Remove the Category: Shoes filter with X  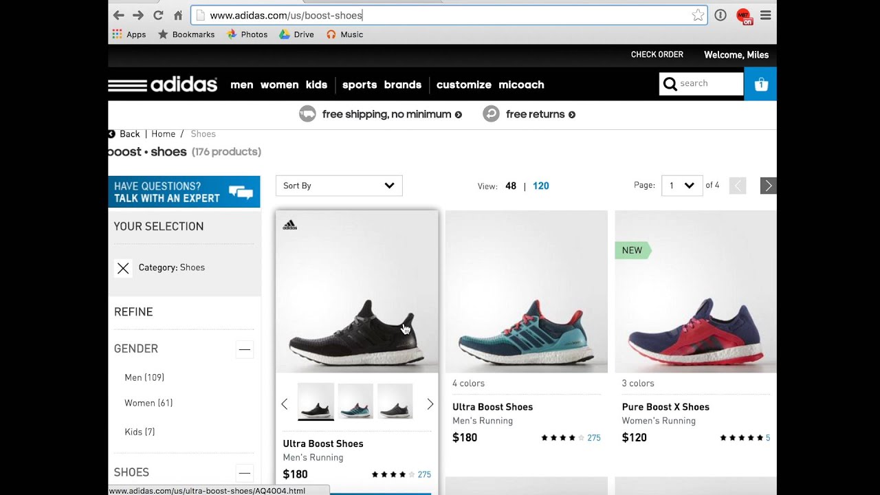click(x=123, y=268)
